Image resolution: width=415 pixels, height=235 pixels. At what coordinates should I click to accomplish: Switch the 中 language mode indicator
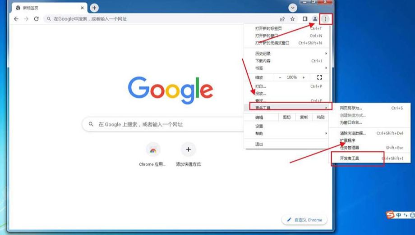(399, 215)
